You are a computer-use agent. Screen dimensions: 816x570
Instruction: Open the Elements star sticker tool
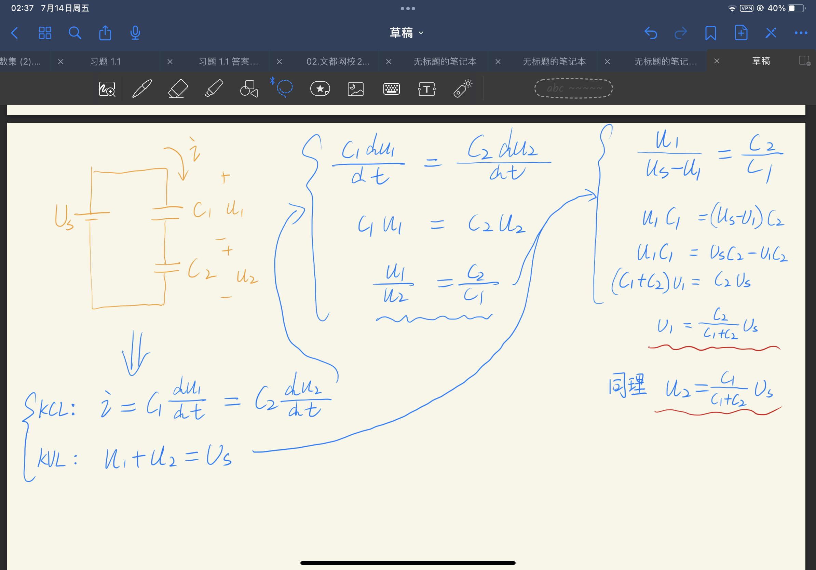point(320,89)
